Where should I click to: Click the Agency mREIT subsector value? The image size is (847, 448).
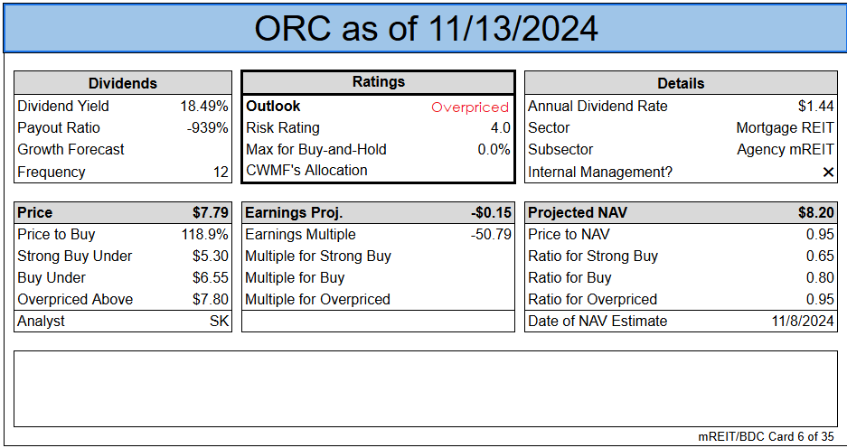[785, 150]
